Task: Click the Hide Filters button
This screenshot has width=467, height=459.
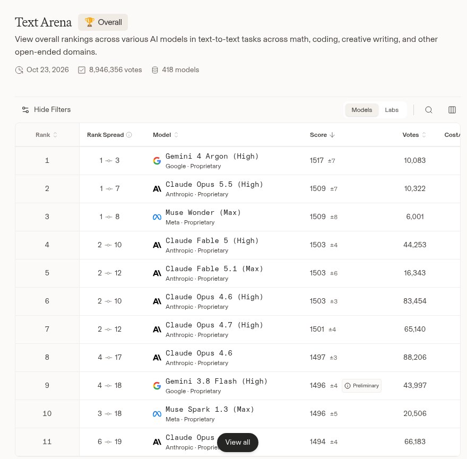Action: (x=46, y=110)
